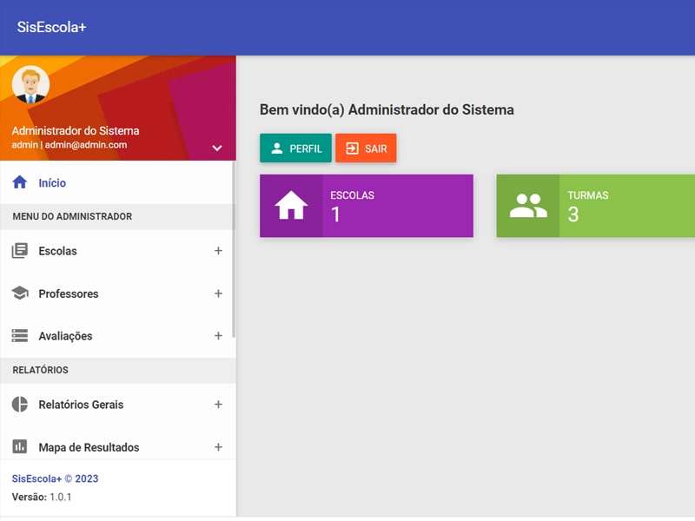Viewport: 695px width, 521px height.
Task: Expand the Avaliações submenu plus sign
Action: click(218, 336)
